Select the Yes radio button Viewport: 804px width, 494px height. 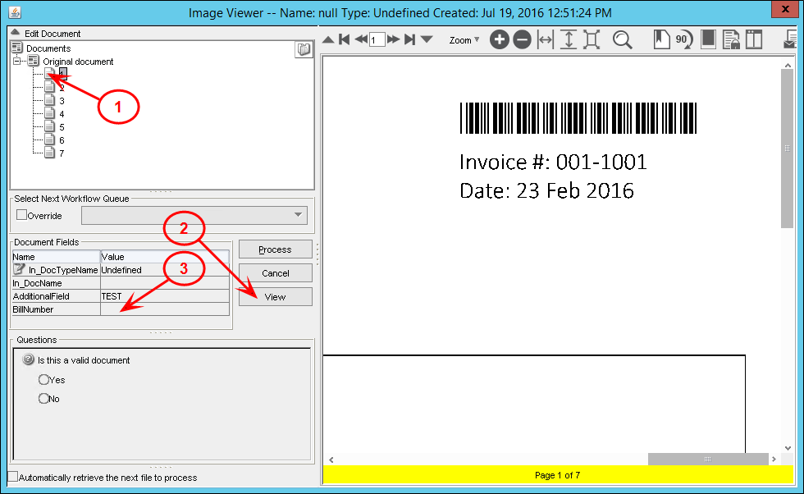(x=43, y=380)
